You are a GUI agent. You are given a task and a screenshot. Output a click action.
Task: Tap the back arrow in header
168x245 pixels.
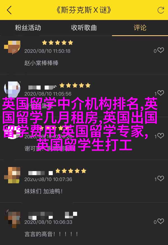(9, 10)
